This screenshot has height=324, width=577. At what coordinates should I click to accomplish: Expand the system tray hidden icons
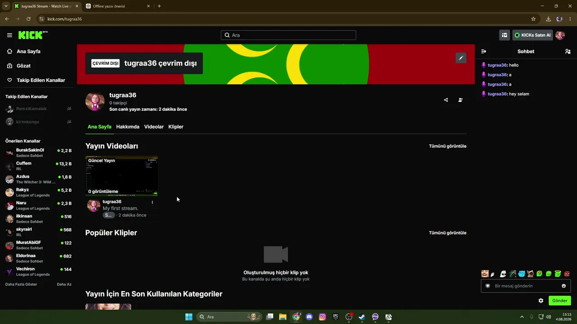[522, 317]
